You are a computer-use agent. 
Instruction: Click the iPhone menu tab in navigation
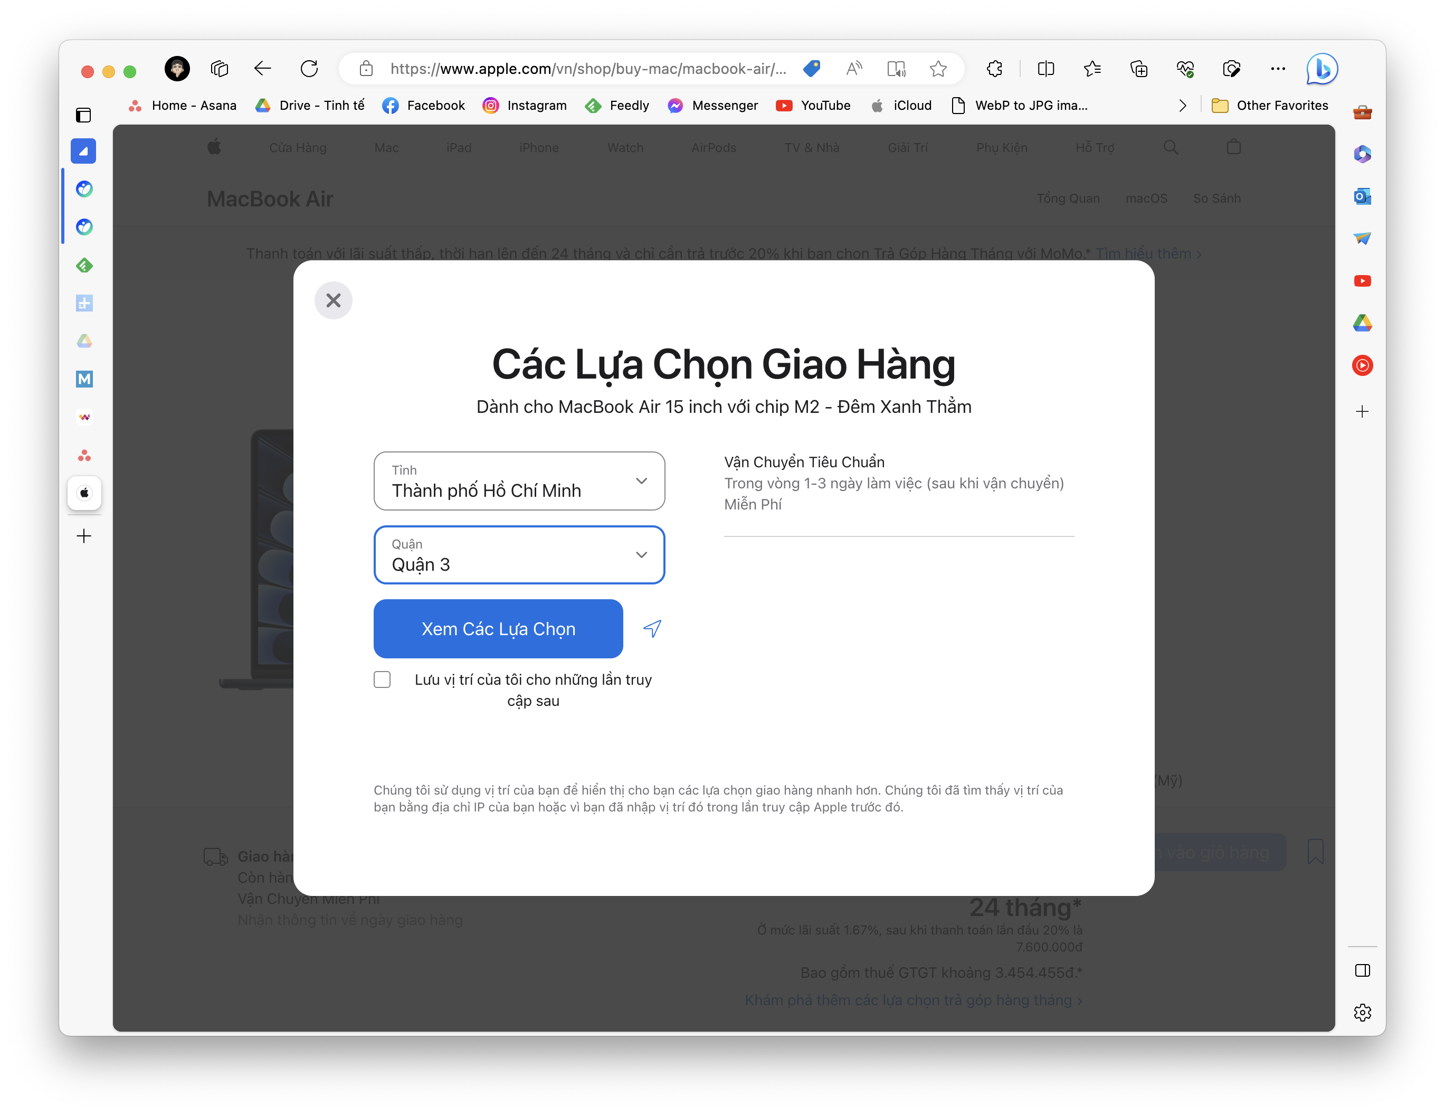(x=539, y=146)
